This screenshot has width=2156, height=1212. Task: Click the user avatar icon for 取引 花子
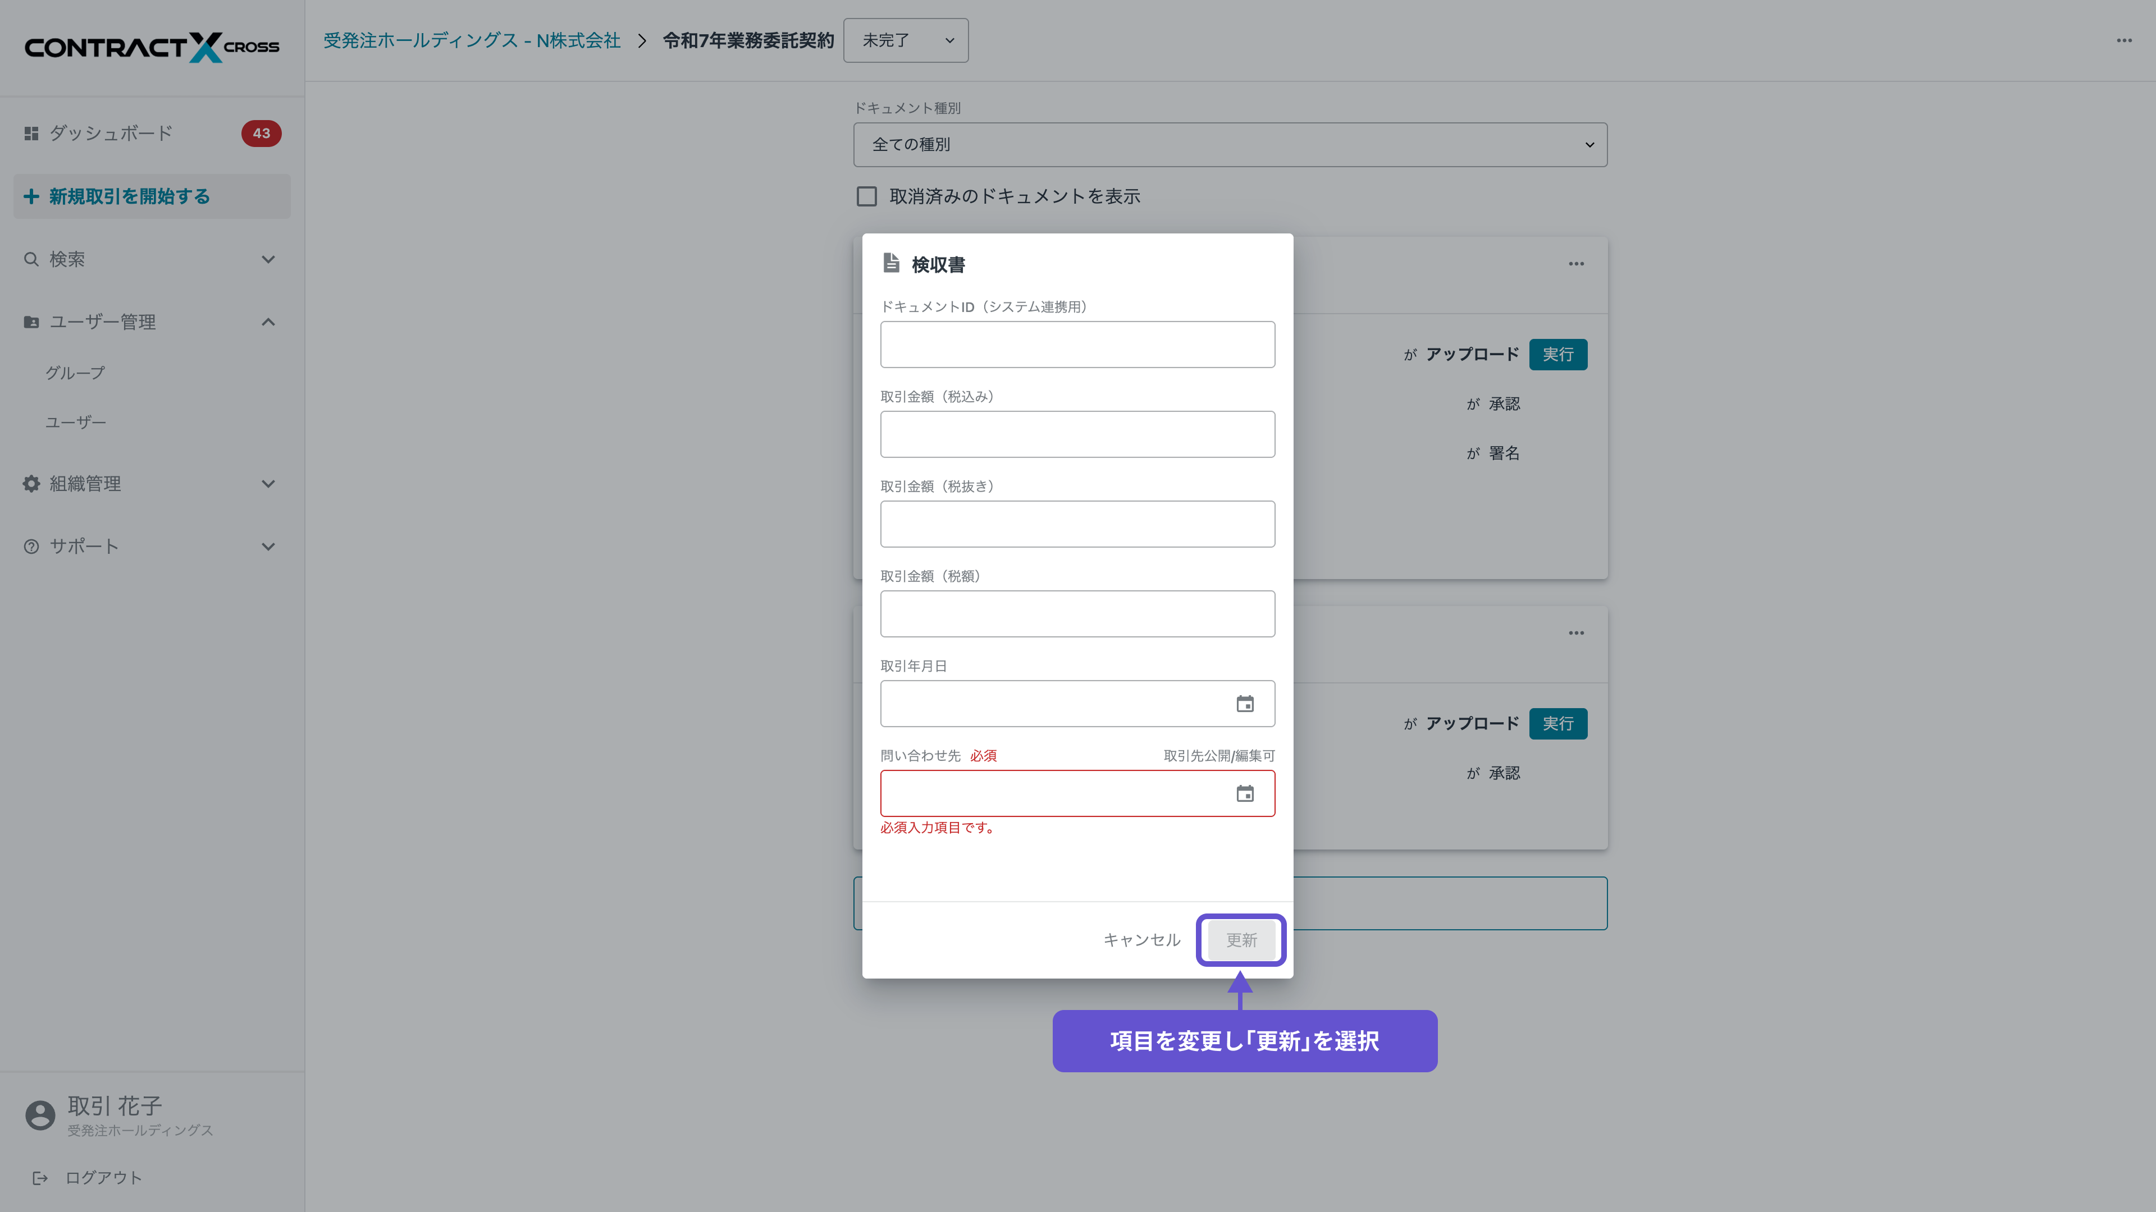(39, 1115)
